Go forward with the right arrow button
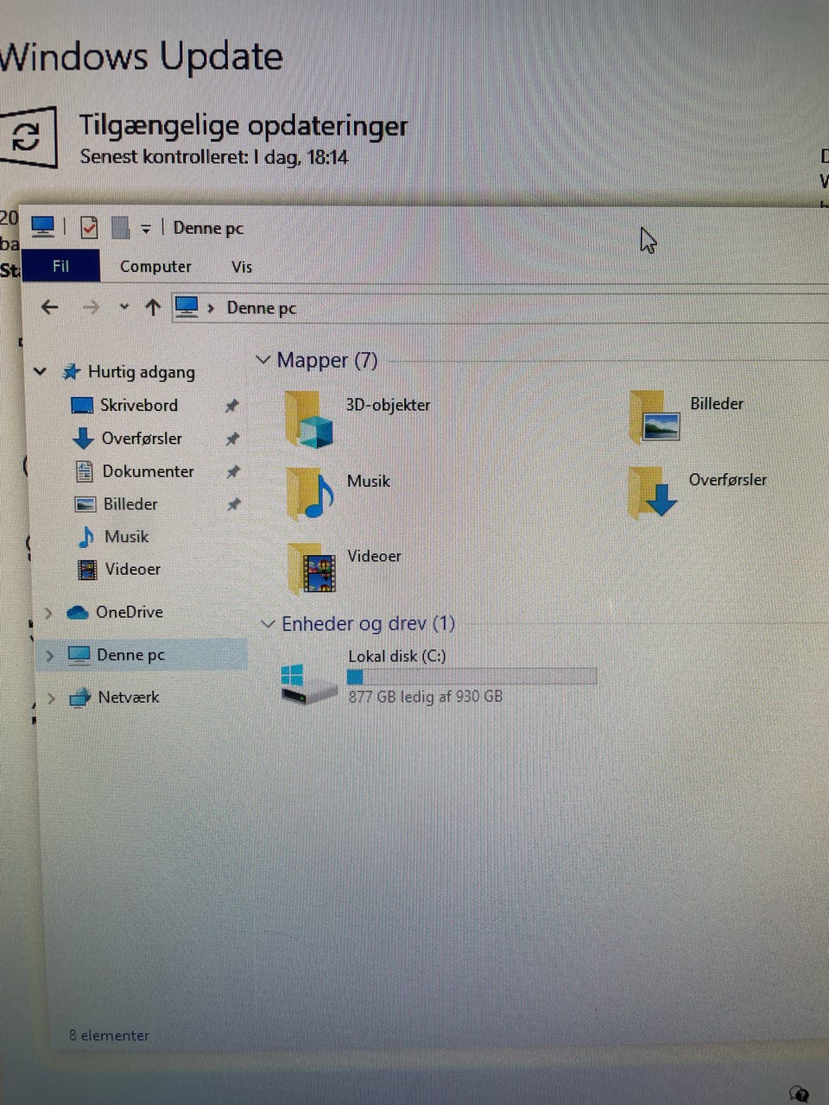The image size is (829, 1105). pyautogui.click(x=91, y=307)
